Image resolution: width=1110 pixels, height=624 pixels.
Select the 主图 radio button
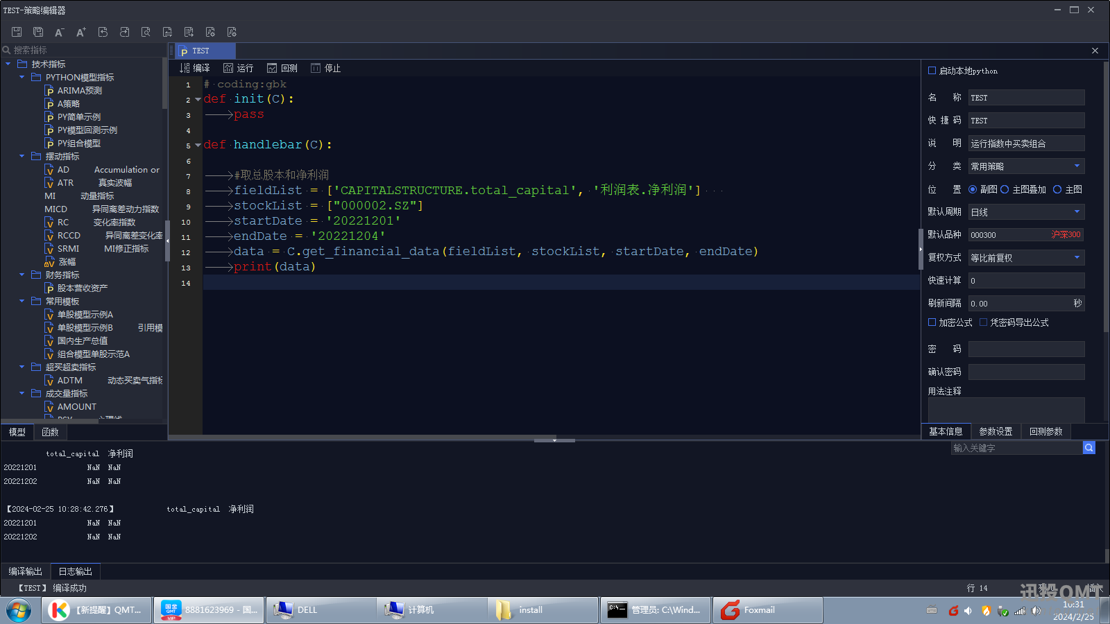[1057, 189]
